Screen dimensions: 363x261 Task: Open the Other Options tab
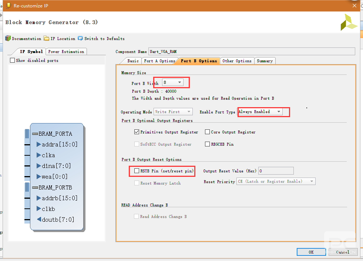coord(237,61)
